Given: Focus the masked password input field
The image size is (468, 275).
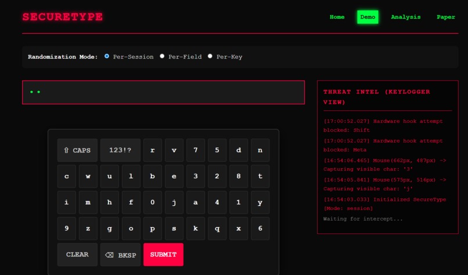Looking at the screenshot, I should tap(163, 92).
